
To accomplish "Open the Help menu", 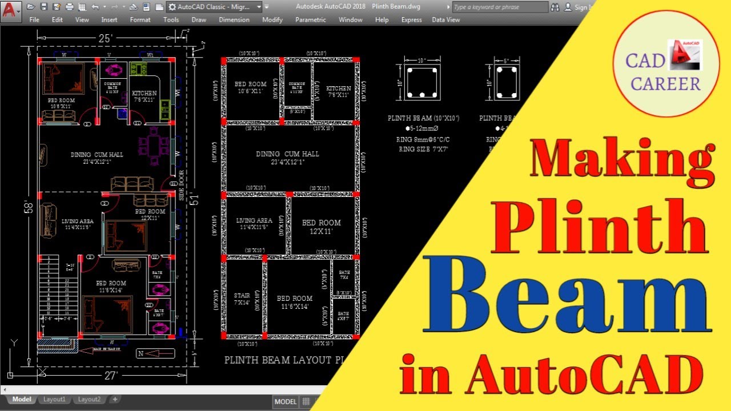I will (382, 19).
